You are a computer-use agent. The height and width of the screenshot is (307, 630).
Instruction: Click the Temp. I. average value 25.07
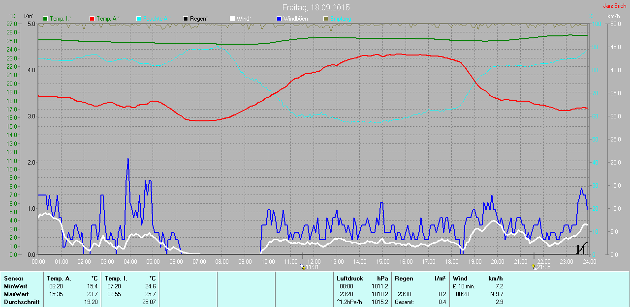pos(149,302)
